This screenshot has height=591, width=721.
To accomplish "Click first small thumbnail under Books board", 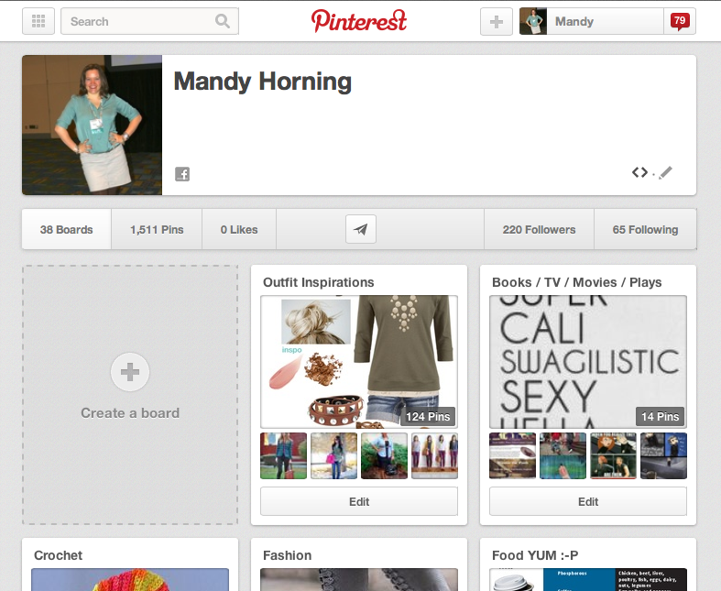I will (513, 455).
